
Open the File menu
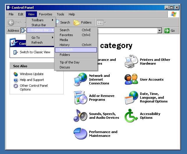(x=11, y=14)
